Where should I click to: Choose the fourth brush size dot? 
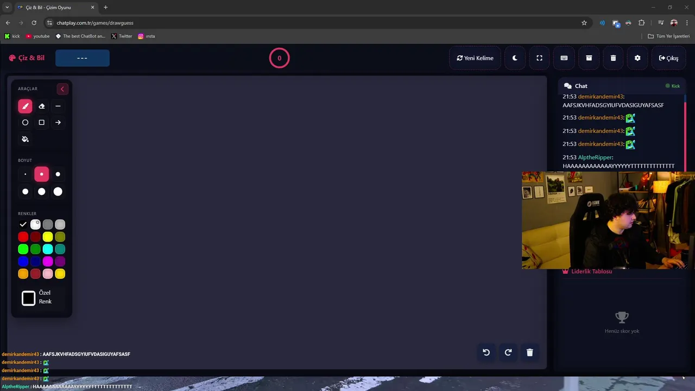click(x=25, y=191)
